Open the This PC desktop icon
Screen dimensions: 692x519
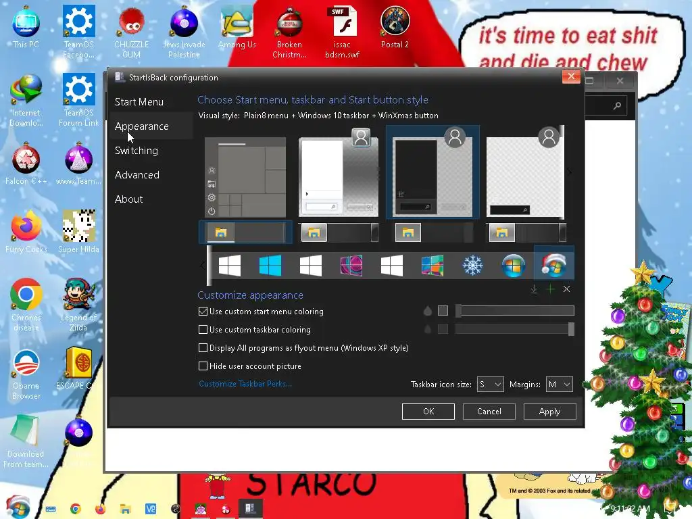coord(26,27)
